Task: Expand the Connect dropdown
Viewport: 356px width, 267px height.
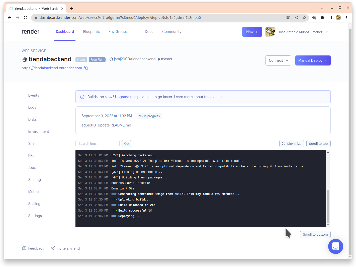Action: [278, 60]
